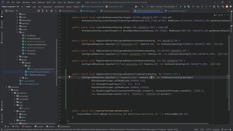Commit changes with the green checkmark
Image resolution: width=233 pixels, height=131 pixels.
click(206, 7)
